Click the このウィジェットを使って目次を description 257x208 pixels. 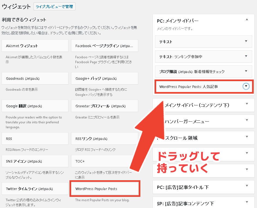click(103, 175)
